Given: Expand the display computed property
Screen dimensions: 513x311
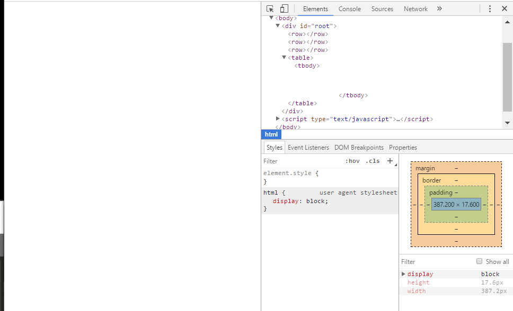Looking at the screenshot, I should pos(403,274).
